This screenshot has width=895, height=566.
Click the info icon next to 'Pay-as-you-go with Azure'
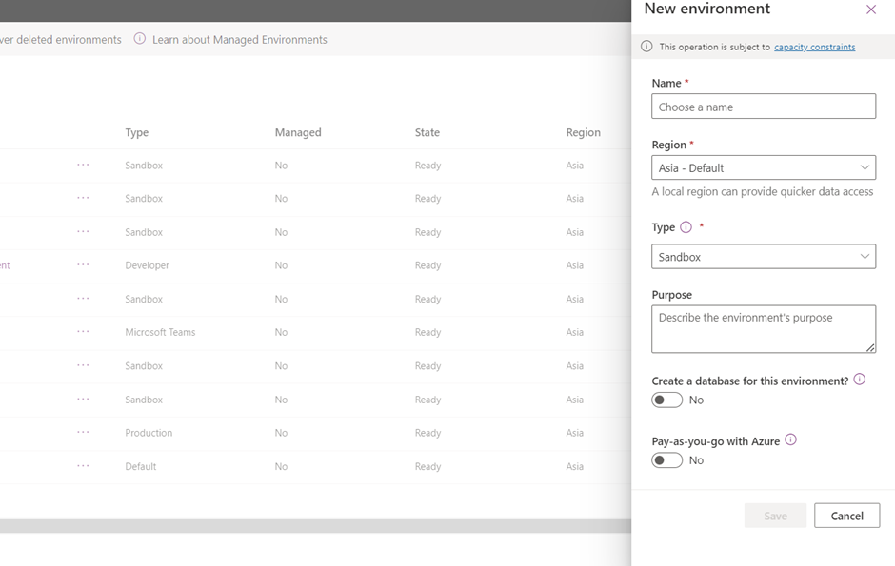pos(790,440)
